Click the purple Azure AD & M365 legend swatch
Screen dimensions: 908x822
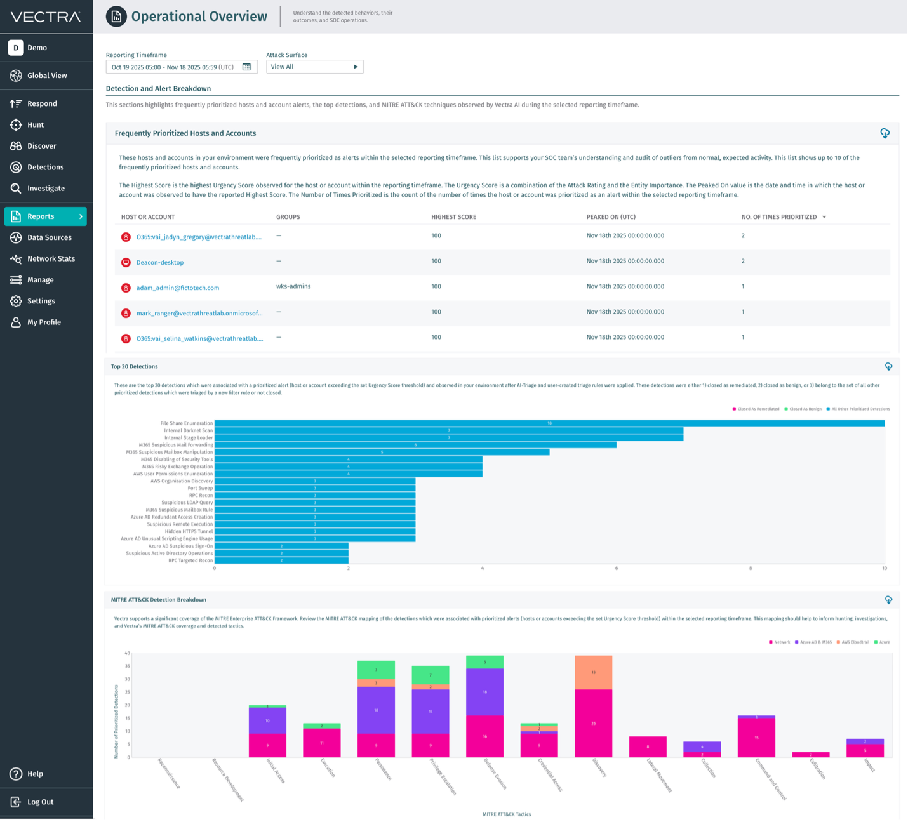click(x=798, y=642)
